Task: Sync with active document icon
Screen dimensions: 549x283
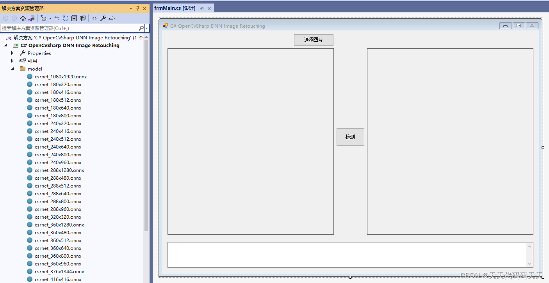Action: (57, 18)
